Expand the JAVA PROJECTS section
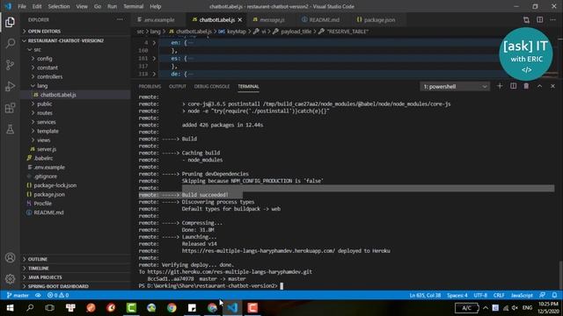 coord(76,277)
